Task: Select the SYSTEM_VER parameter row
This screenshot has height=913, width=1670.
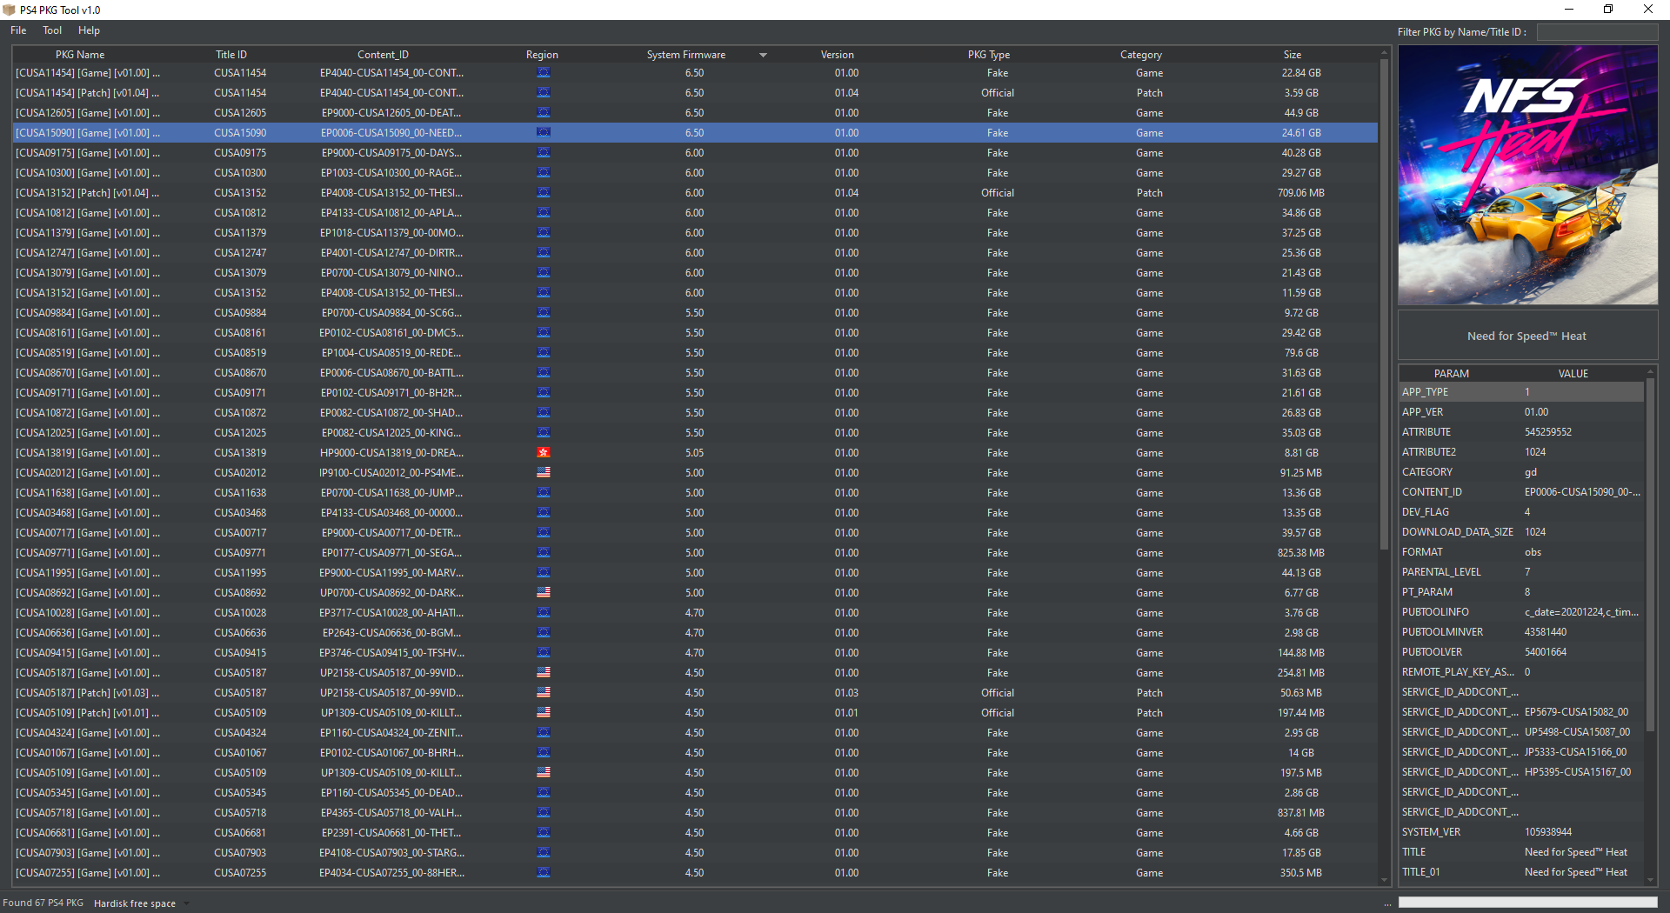Action: [1521, 832]
